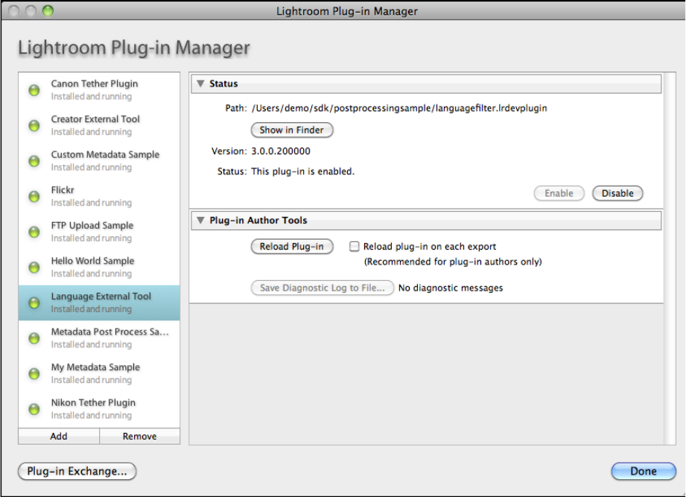
Task: Select the Flickr plug-in entry
Action: click(x=99, y=197)
